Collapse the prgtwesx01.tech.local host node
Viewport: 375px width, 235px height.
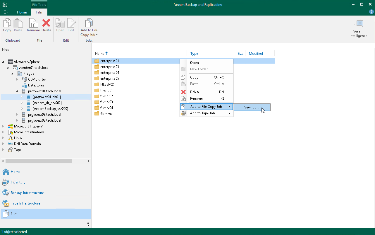18,91
